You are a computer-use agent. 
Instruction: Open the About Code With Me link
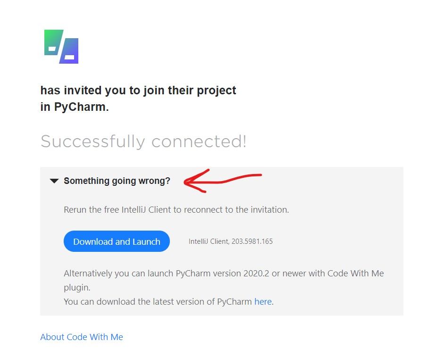[82, 337]
